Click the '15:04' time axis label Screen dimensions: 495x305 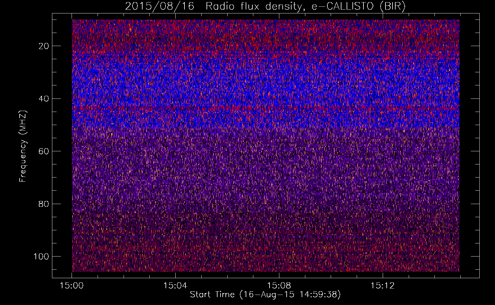175,286
